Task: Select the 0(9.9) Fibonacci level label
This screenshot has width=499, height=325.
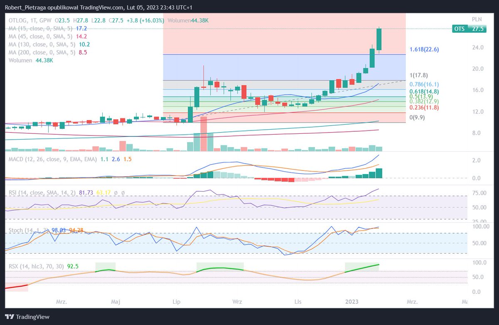Action: coord(417,117)
